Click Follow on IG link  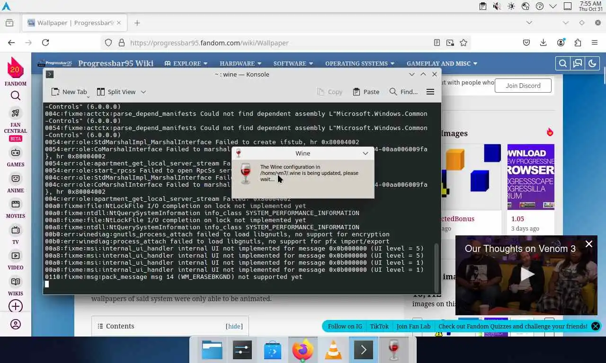pos(345,326)
